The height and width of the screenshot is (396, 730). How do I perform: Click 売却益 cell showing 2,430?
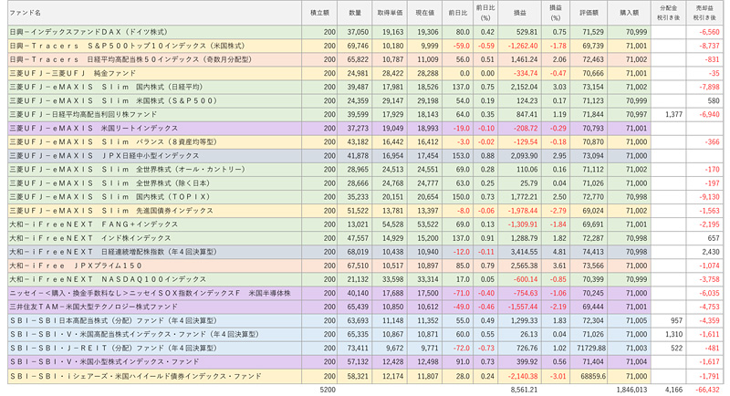(711, 252)
